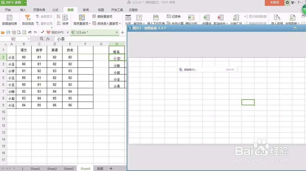This screenshot has width=306, height=171.
Task: Add a new worksheet with plus button
Action: point(111,169)
